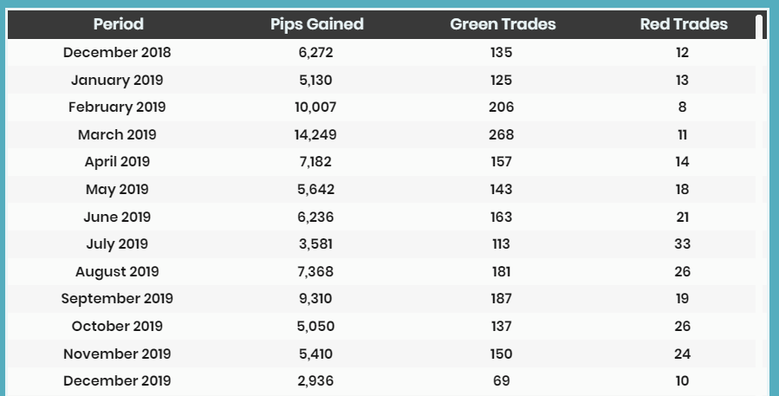This screenshot has height=396, width=779.
Task: Click the Period column header
Action: coord(118,24)
